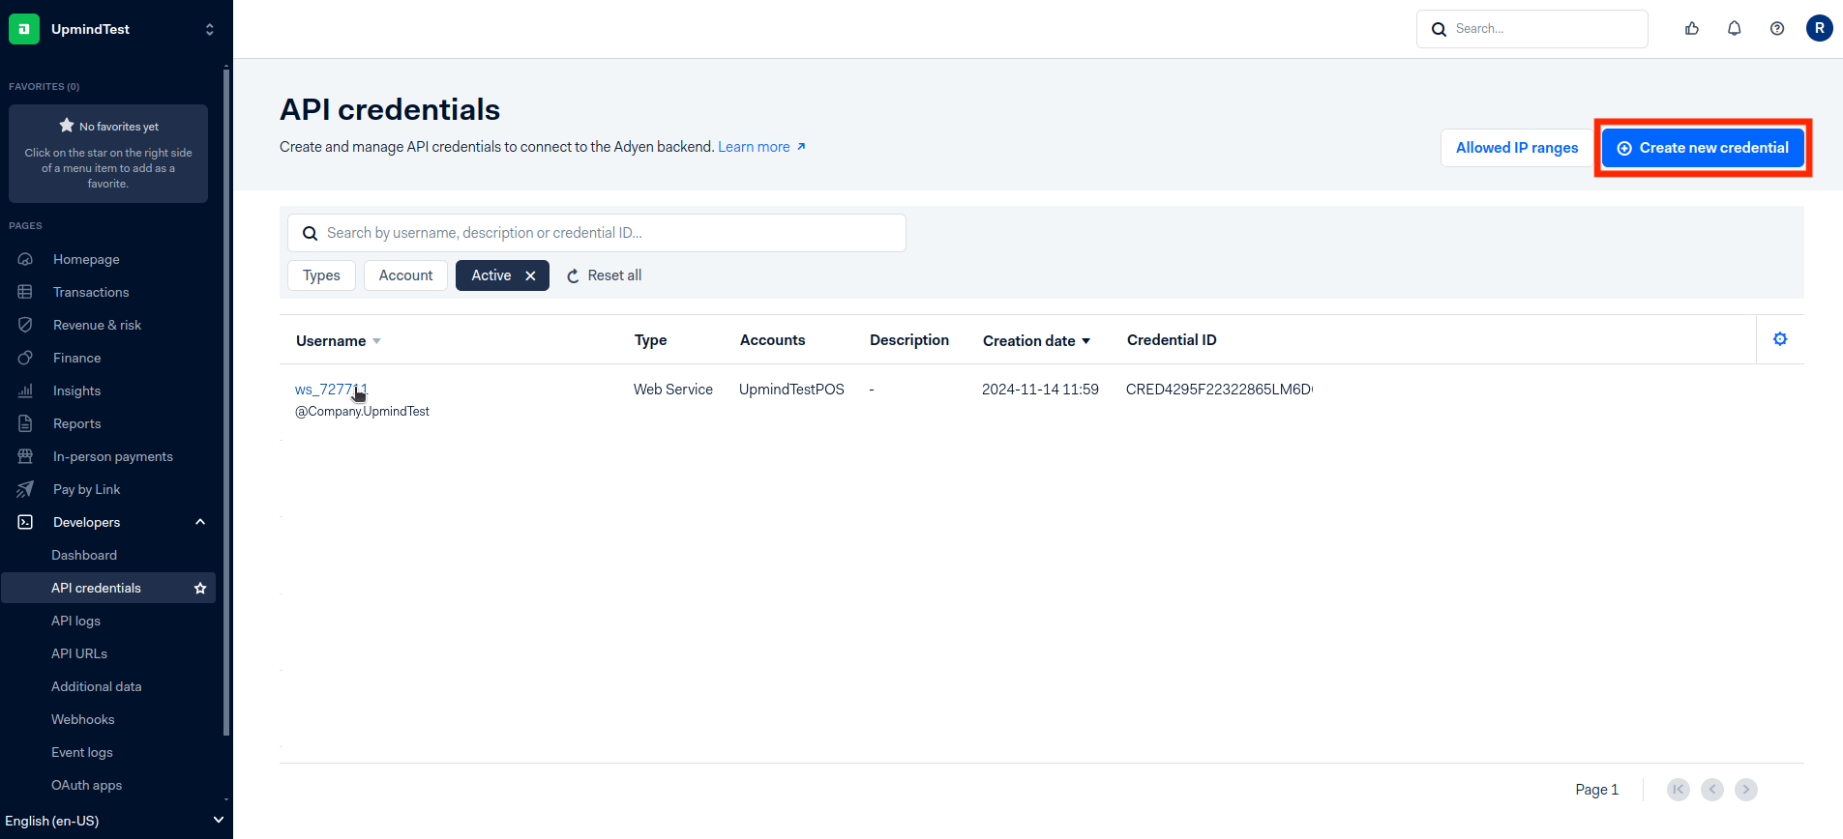This screenshot has width=1843, height=839.
Task: Go to next page arrow
Action: coord(1746,790)
